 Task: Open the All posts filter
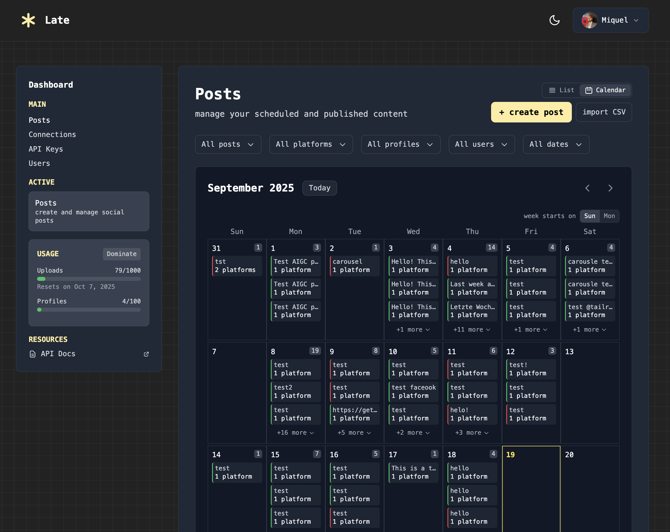228,144
